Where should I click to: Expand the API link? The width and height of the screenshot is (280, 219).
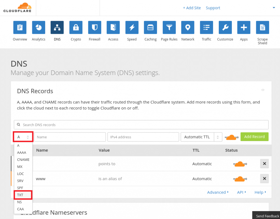click(x=241, y=192)
